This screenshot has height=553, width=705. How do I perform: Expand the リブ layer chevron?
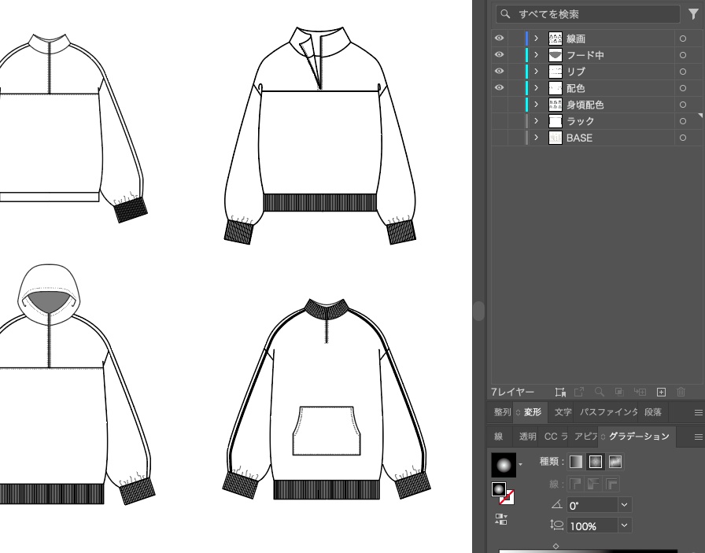point(536,72)
